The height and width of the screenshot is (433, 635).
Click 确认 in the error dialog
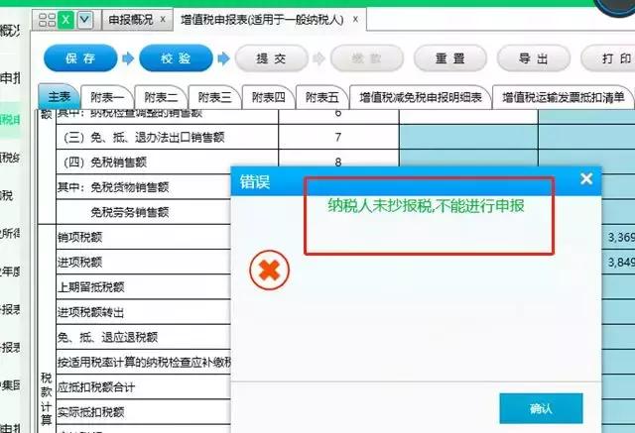click(541, 408)
